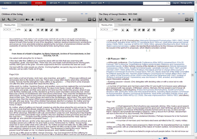Open RESOURCES dropdown menu
This screenshot has width=197, height=139.
75,3
